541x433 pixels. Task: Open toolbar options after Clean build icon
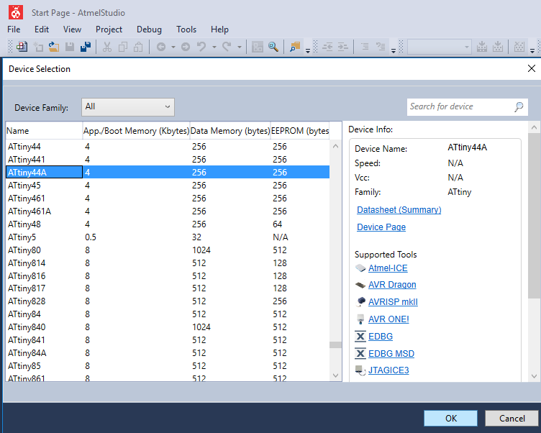point(532,51)
